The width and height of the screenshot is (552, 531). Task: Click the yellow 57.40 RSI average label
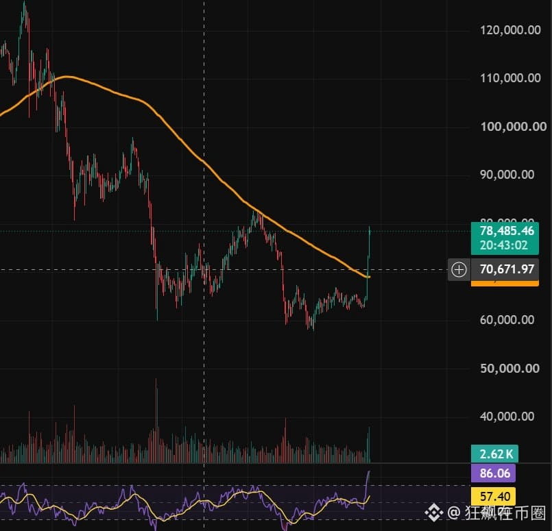click(x=493, y=496)
